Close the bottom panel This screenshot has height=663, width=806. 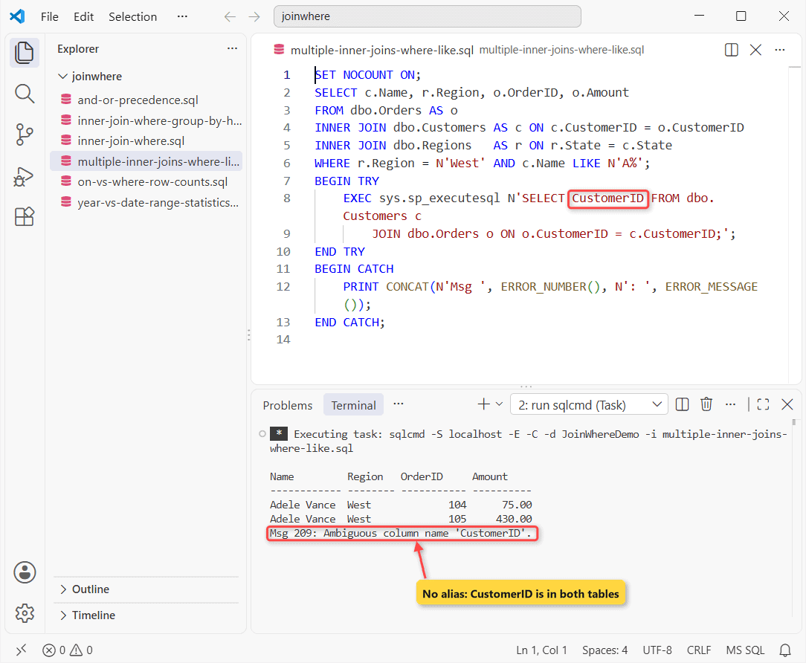point(787,404)
